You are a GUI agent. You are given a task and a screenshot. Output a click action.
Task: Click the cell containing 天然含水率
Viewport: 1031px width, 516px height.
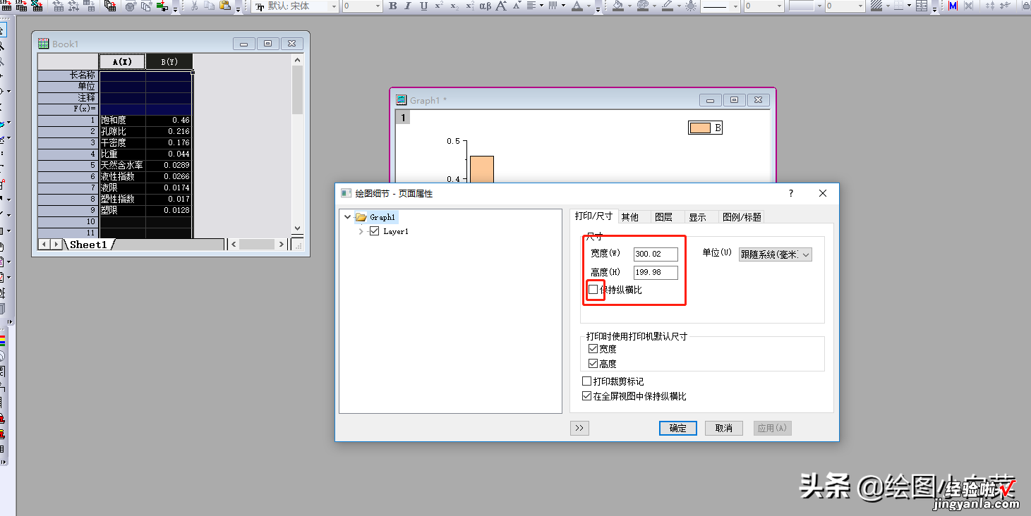click(123, 166)
